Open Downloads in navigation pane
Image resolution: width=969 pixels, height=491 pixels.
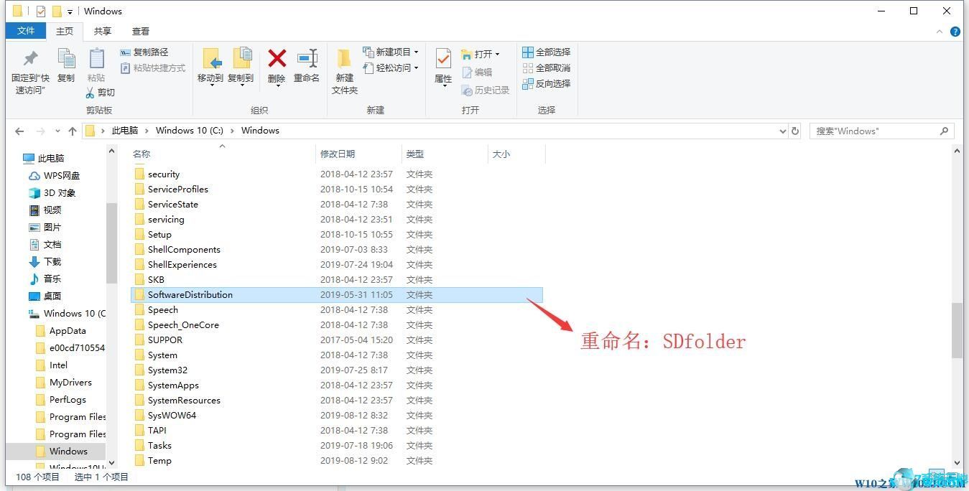[x=45, y=262]
